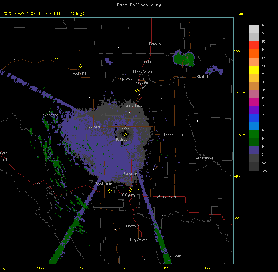The image size is (278, 272).
Task: Select the yellow radar site marker between Olds and Didsbury
Action: 125,135
